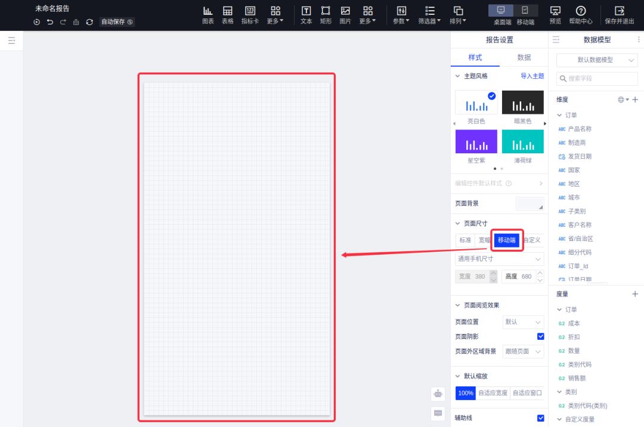This screenshot has height=427, width=644.
Task: Go to next theme page arrow
Action: [545, 123]
